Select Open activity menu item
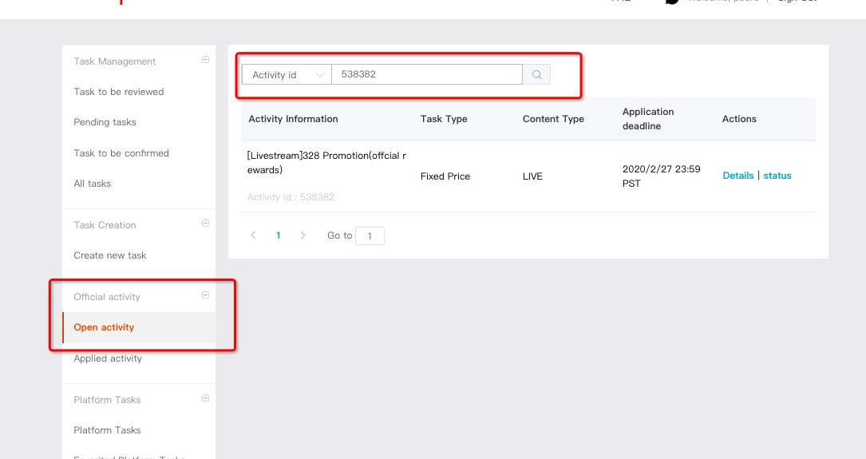 139,327
